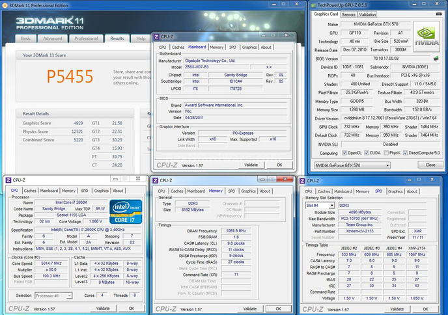The width and height of the screenshot is (448, 315).
Task: Open the Memory tab in CPU-Z CPU window
Action: click(68, 191)
